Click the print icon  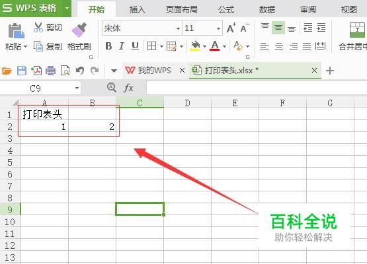50,71
